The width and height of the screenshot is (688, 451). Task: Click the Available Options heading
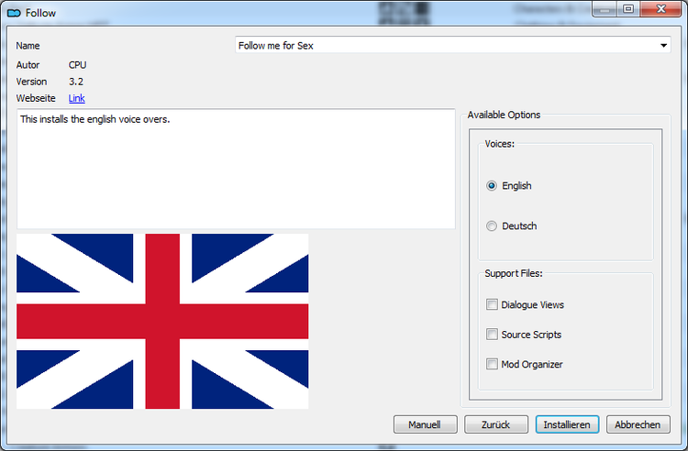[504, 115]
